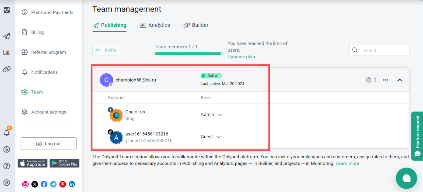Viewport: 423px width, 192px height.
Task: Click the Telegram social icon
Action: [53, 184]
